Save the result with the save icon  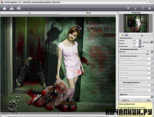click(12, 8)
